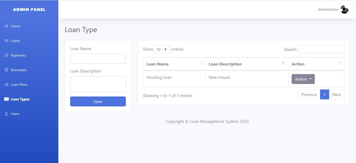Image resolution: width=356 pixels, height=163 pixels.
Task: Click the Administrator avatar icon
Action: point(344,10)
